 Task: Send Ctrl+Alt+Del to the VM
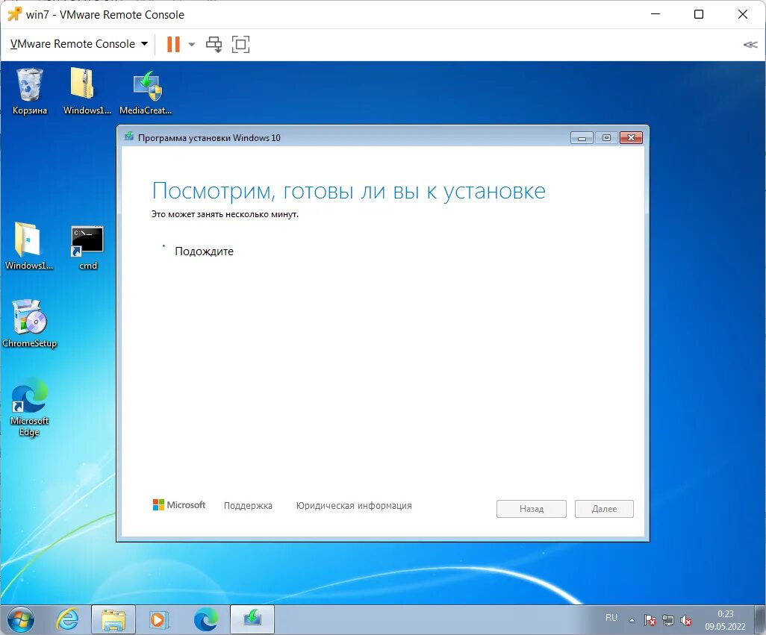(x=214, y=45)
